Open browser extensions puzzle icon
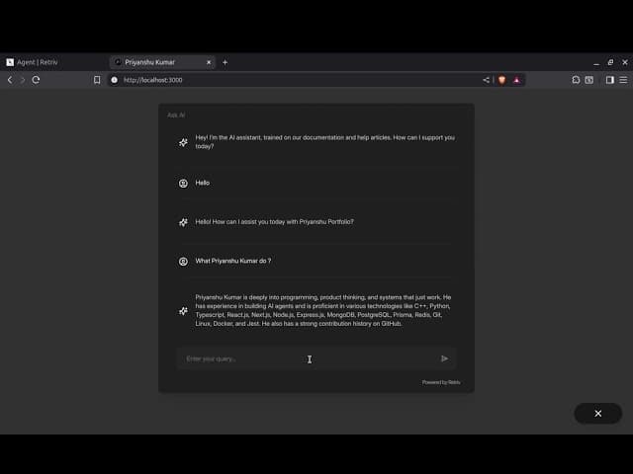 (x=576, y=80)
